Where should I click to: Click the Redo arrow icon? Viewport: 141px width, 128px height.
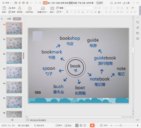click(36, 3)
